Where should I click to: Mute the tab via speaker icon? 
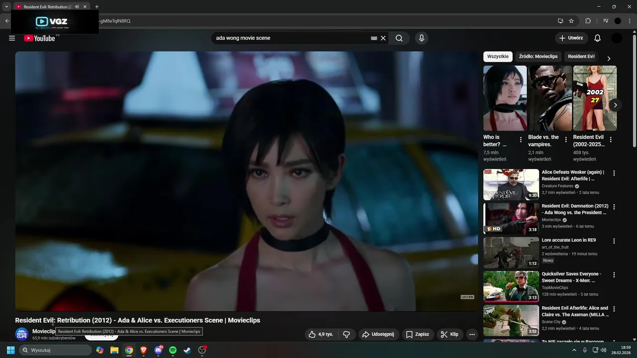click(x=77, y=7)
